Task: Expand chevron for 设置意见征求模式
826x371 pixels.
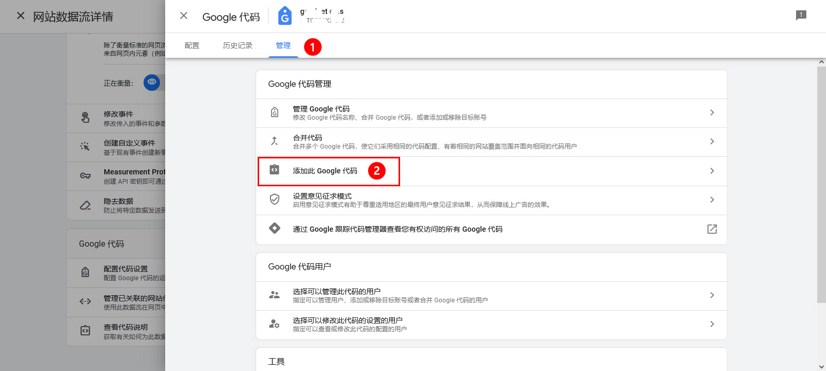Action: click(712, 200)
